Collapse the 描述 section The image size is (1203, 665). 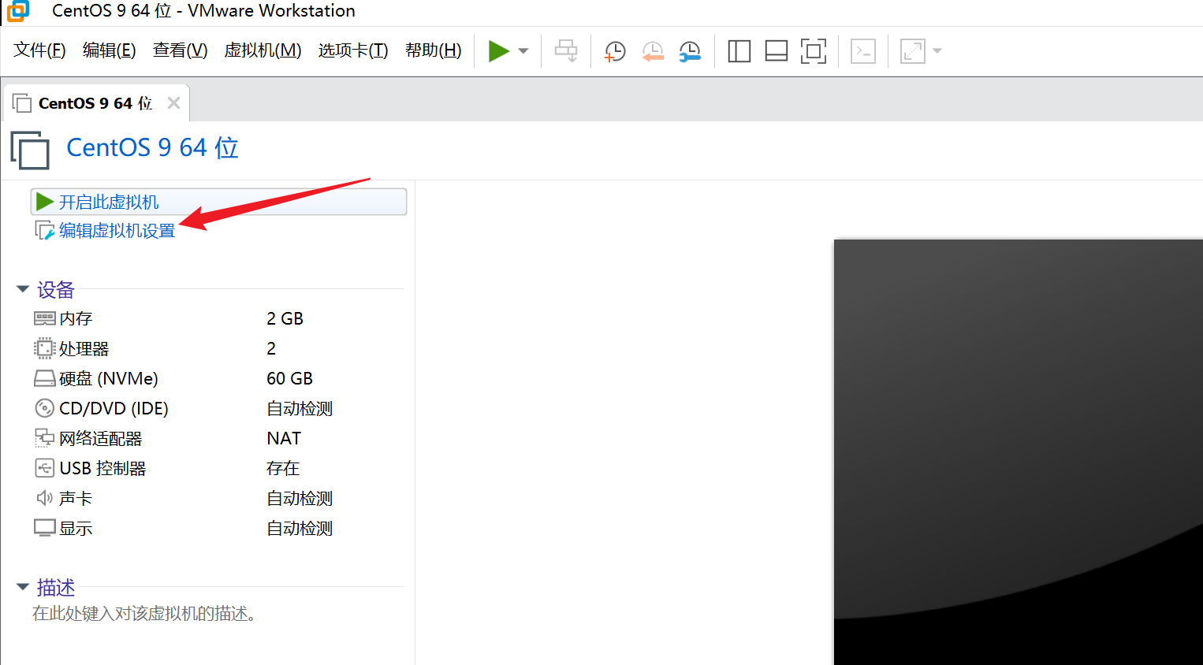pyautogui.click(x=23, y=587)
